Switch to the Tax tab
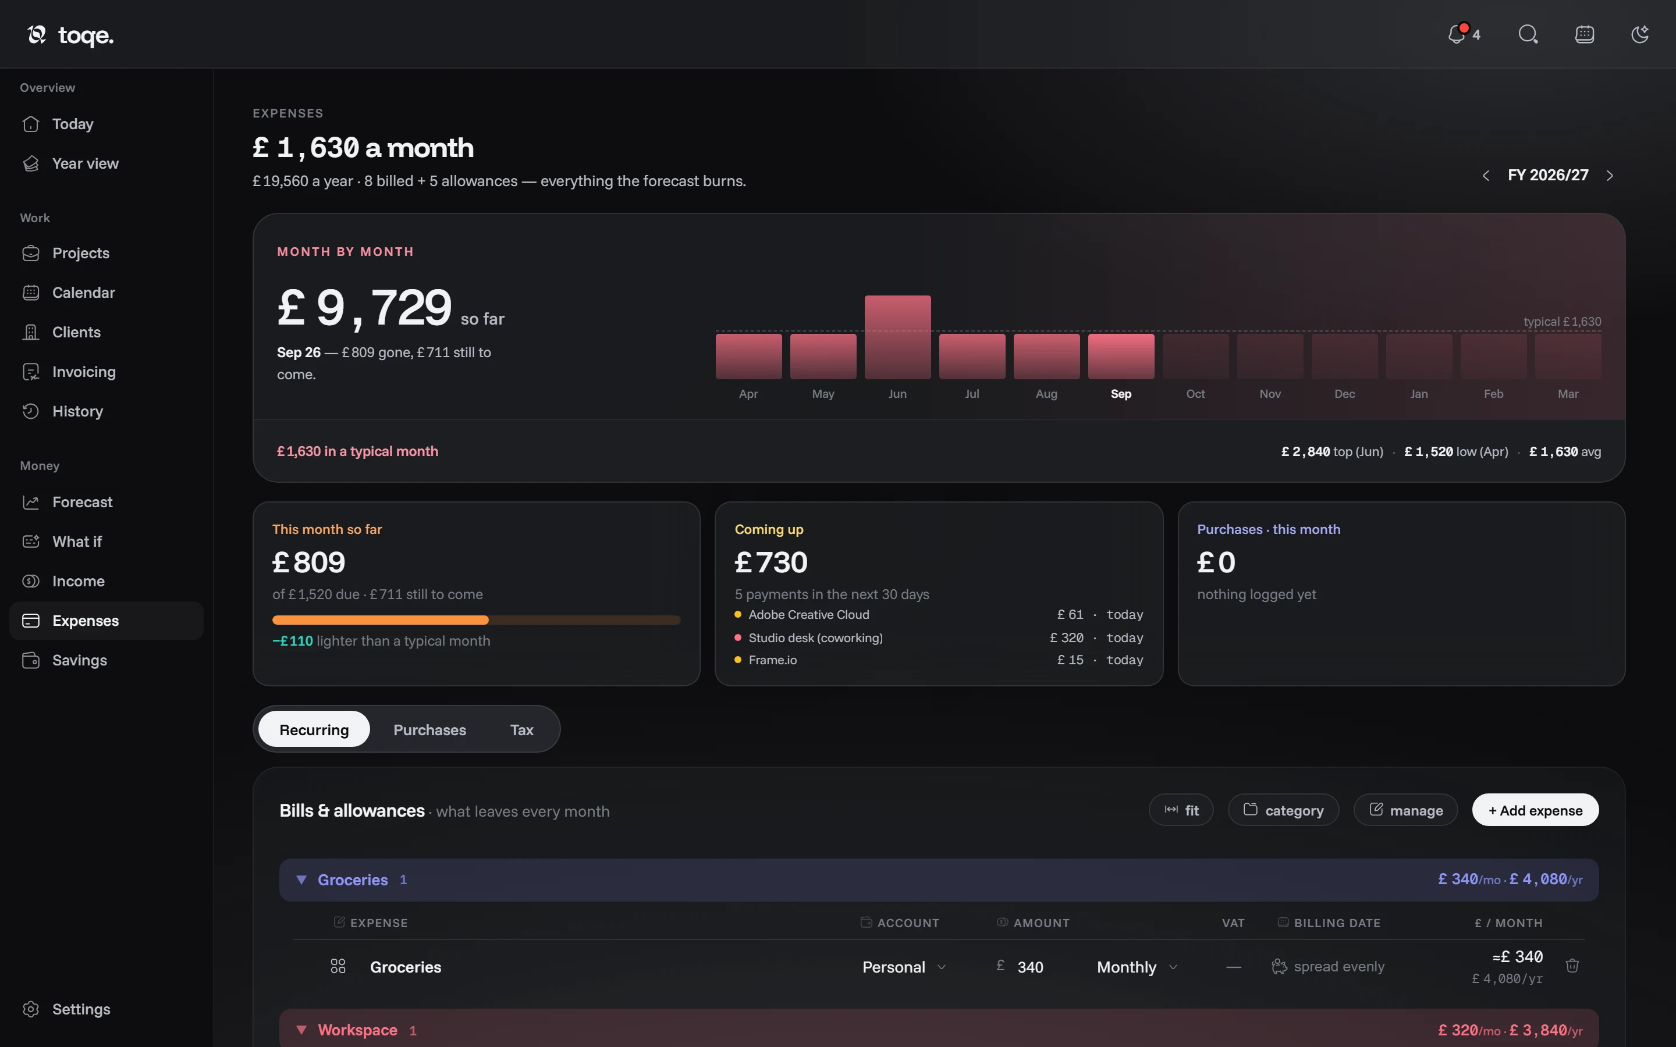Screen dimensions: 1676x1047 [x=521, y=729]
